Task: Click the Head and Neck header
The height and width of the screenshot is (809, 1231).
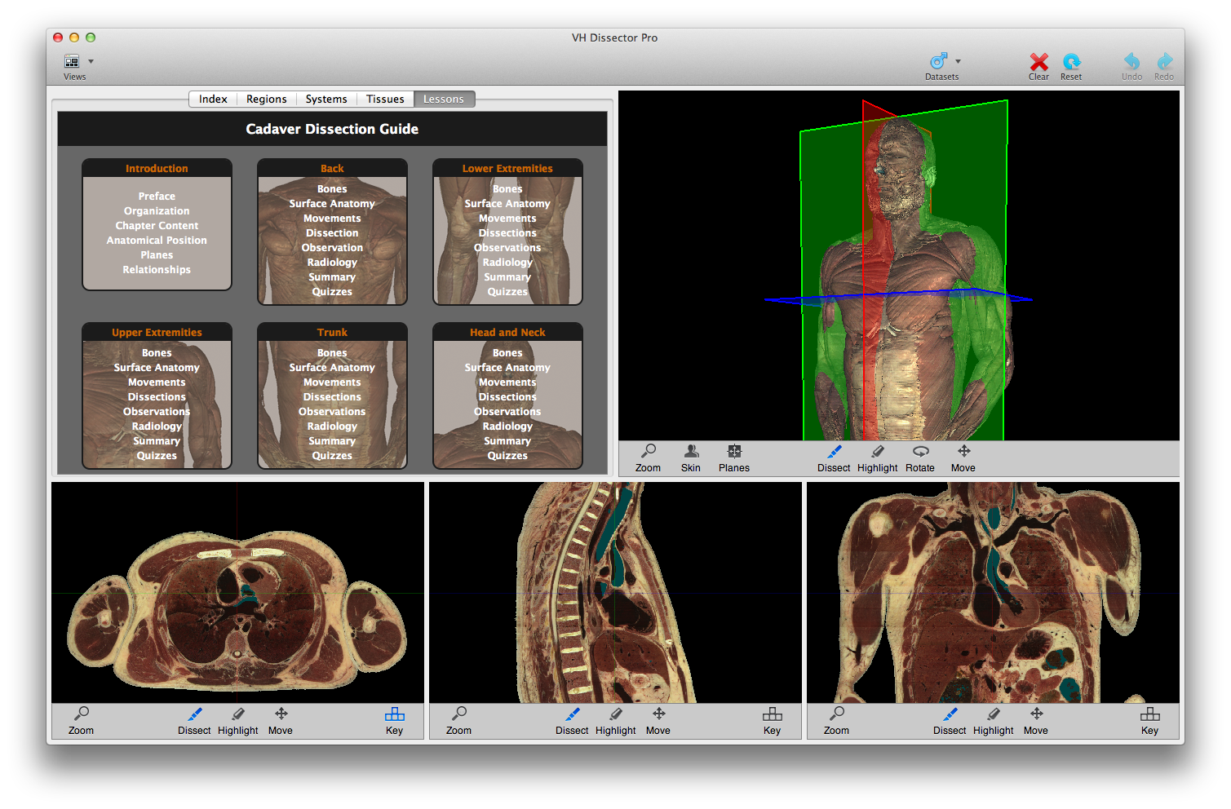Action: [x=507, y=333]
